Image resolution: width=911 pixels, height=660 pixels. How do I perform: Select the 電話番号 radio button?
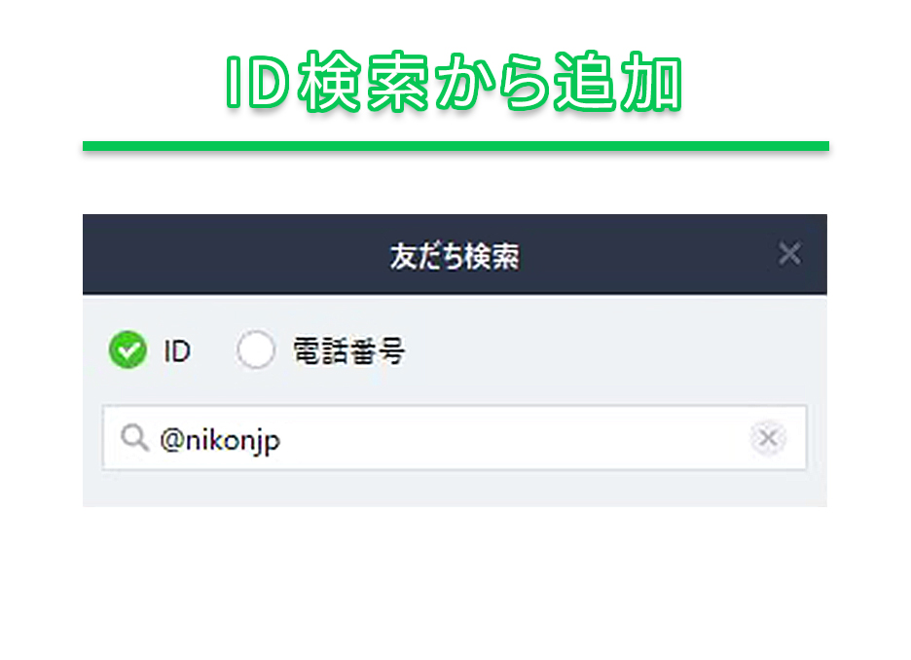click(256, 349)
